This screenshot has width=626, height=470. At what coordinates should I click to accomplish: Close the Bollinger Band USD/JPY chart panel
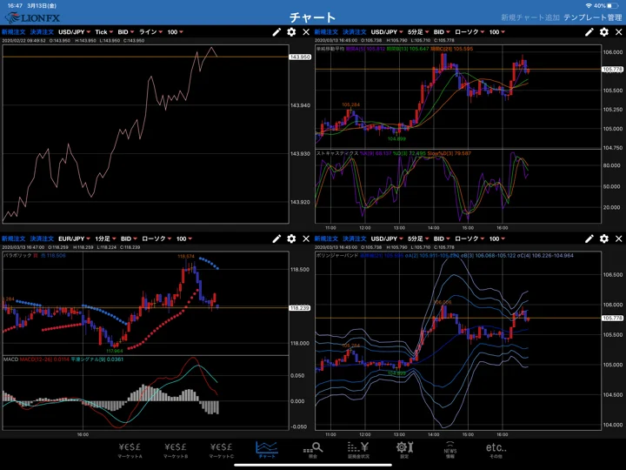point(618,238)
